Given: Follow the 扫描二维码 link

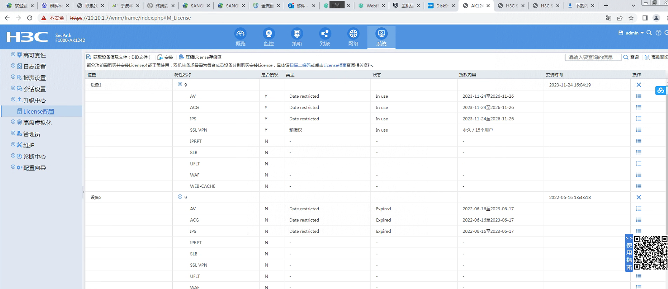Looking at the screenshot, I should [300, 65].
